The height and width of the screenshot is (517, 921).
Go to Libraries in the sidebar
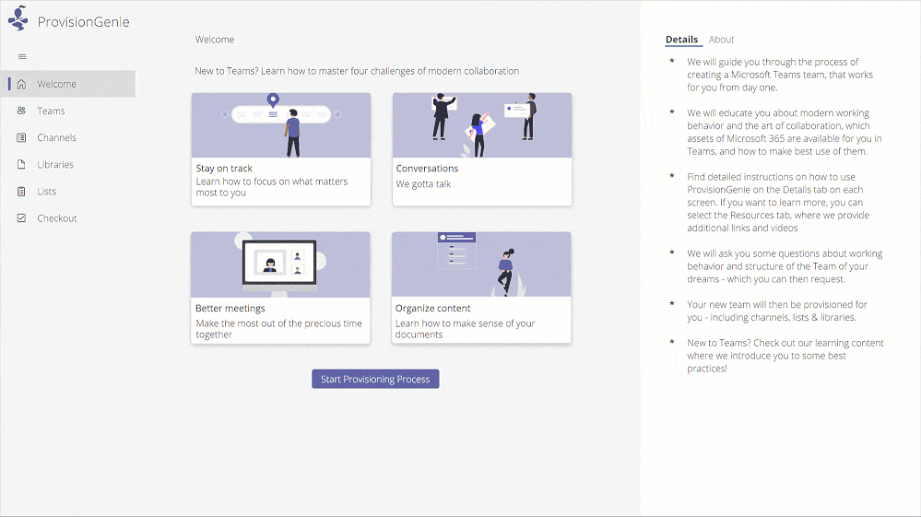tap(68, 164)
